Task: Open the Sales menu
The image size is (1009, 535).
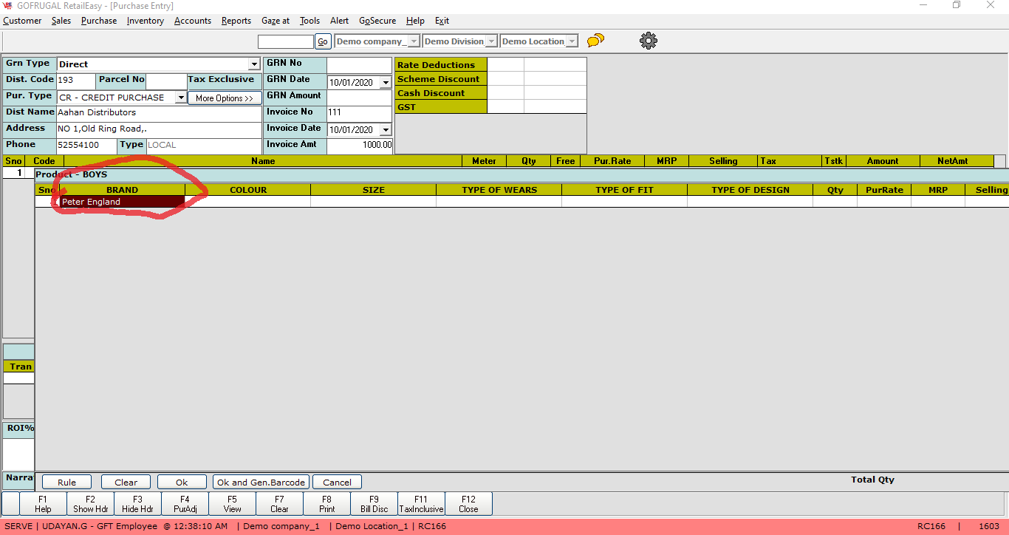Action: point(61,21)
